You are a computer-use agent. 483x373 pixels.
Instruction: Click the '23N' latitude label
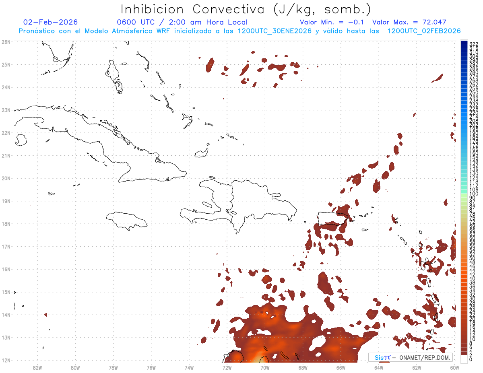point(6,110)
